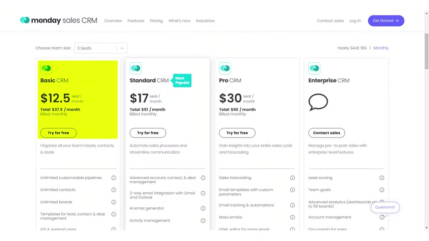429x241 pixels.
Task: Open the Features navigation menu
Action: (136, 21)
